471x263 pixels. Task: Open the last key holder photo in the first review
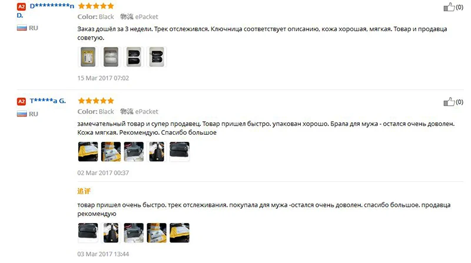point(157,56)
